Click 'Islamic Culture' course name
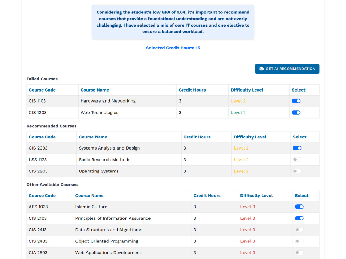 [91, 207]
